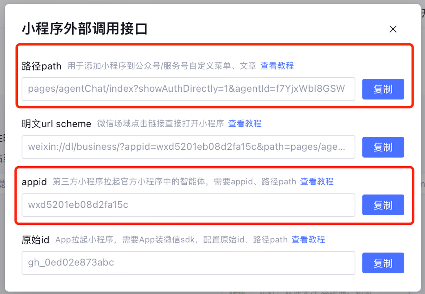Click the 路径path section label

(x=41, y=66)
